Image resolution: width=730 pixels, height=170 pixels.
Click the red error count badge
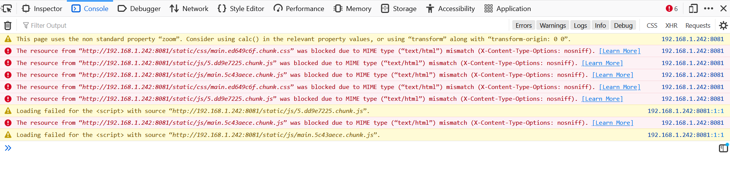[672, 8]
